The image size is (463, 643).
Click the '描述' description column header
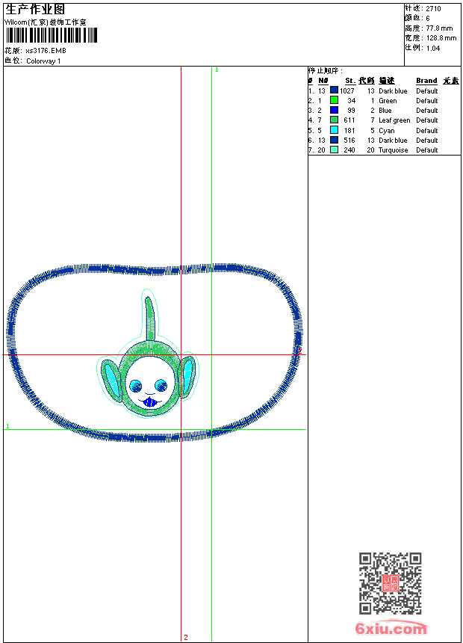point(386,81)
